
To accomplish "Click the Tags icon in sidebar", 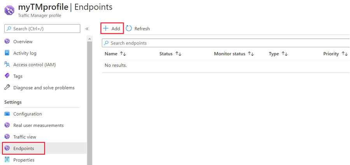I will 7,76.
